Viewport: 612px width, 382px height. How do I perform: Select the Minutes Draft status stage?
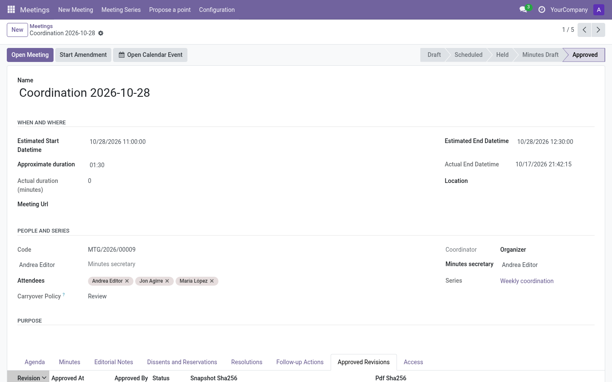point(540,55)
